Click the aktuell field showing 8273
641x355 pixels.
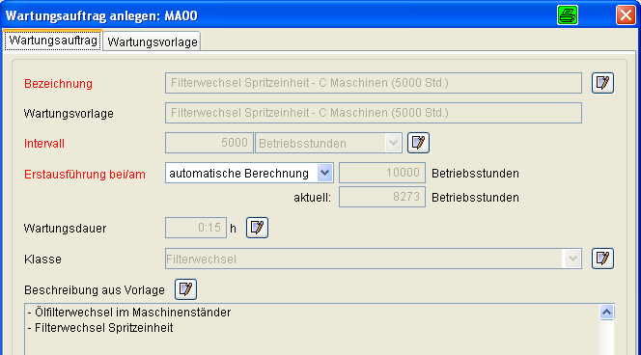tap(382, 197)
